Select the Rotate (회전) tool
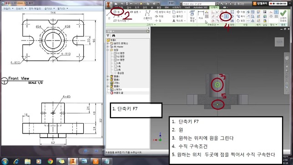293x165 pixels. point(241,21)
